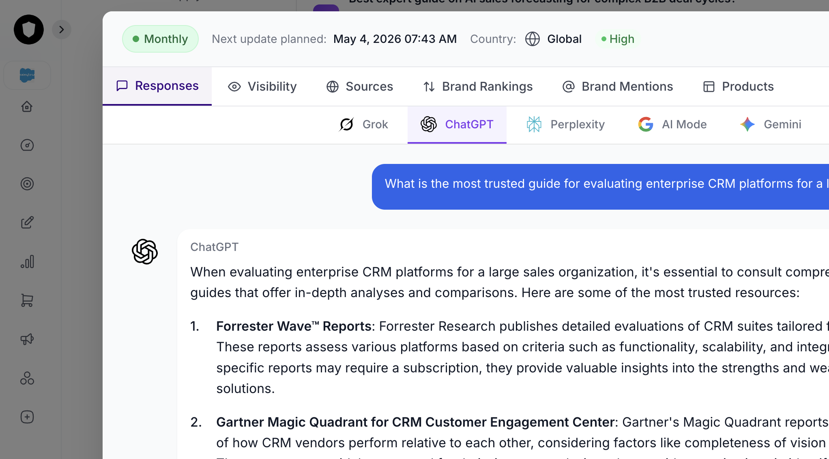Click the edit pencil sidebar icon
This screenshot has width=829, height=459.
click(27, 223)
